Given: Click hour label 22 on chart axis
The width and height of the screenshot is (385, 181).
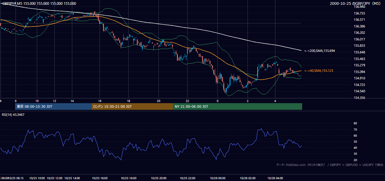Looking at the screenshot, I should 187,101.
